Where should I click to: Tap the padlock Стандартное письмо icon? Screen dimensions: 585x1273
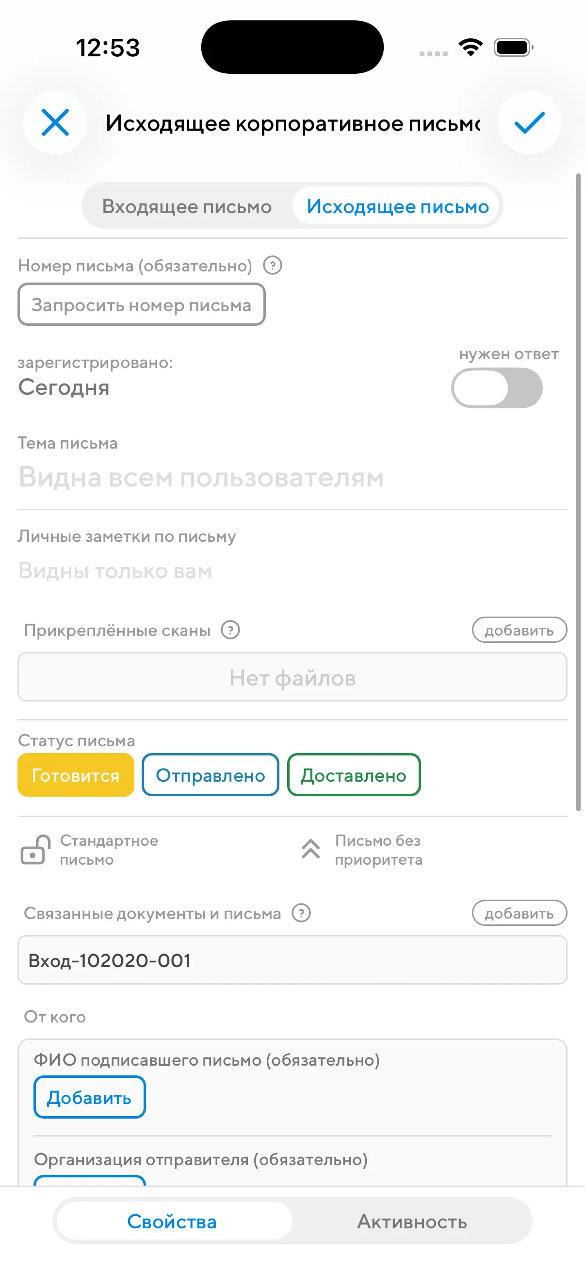[x=35, y=850]
